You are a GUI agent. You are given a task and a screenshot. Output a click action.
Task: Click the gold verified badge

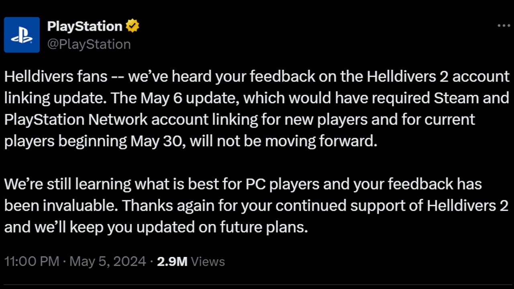[133, 26]
